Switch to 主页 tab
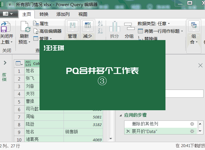Image resolution: width=205 pixels, height=150 pixels. (x=27, y=14)
